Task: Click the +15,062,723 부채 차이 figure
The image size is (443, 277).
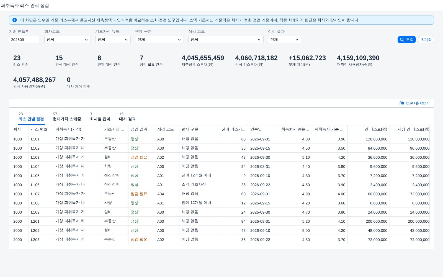Action: pos(307,58)
